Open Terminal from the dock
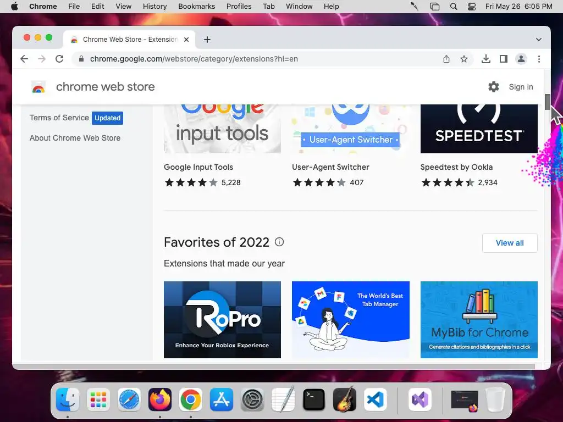 pos(314,399)
